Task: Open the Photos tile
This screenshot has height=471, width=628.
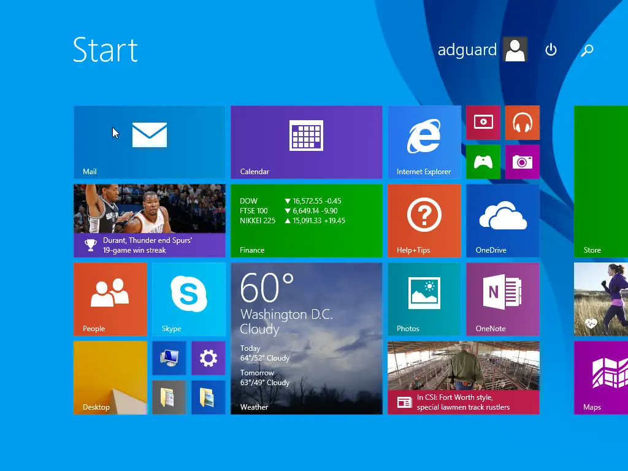Action: pyautogui.click(x=424, y=299)
